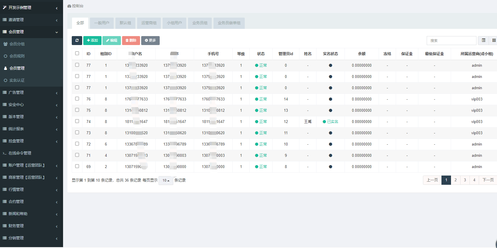Open the page size 10 dropdown
The height and width of the screenshot is (248, 497).
click(x=166, y=180)
